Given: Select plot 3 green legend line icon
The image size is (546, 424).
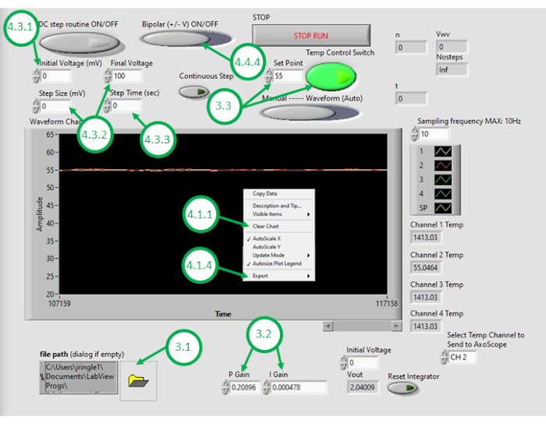Looking at the screenshot, I should [443, 180].
